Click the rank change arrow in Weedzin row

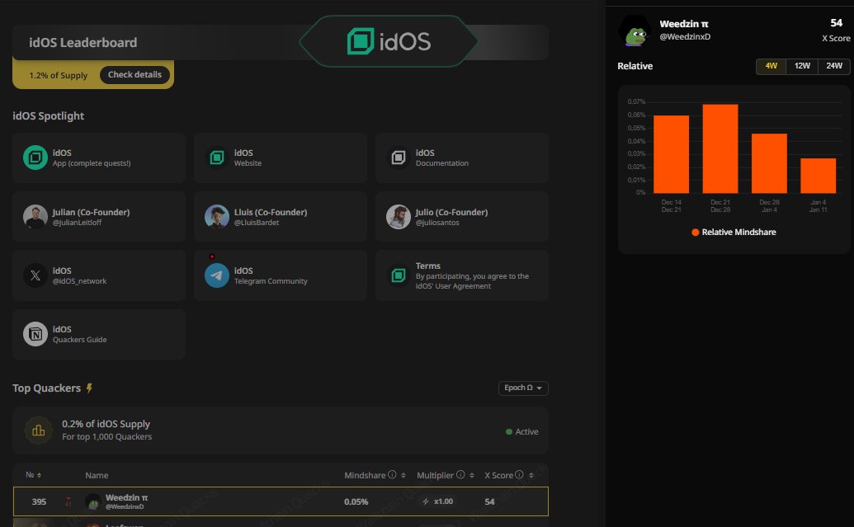tap(68, 501)
